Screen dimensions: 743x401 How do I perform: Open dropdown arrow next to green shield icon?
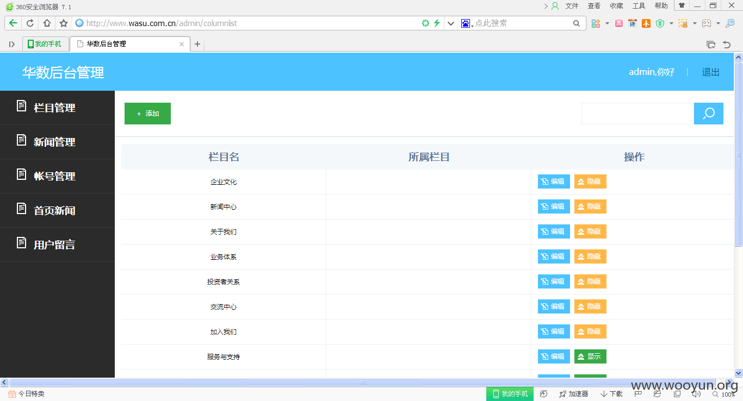[x=671, y=23]
